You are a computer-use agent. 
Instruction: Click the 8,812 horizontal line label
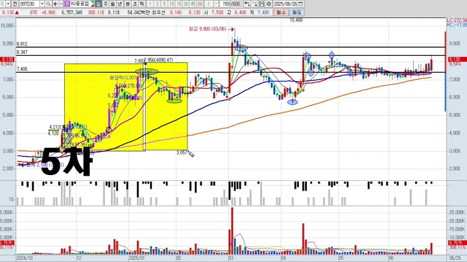(22, 43)
